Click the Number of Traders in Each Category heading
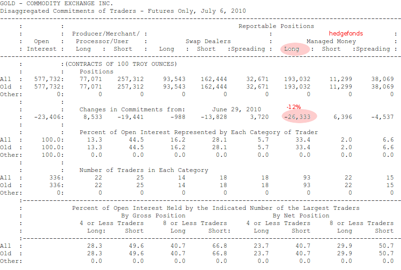The width and height of the screenshot is (401, 270). [143, 170]
